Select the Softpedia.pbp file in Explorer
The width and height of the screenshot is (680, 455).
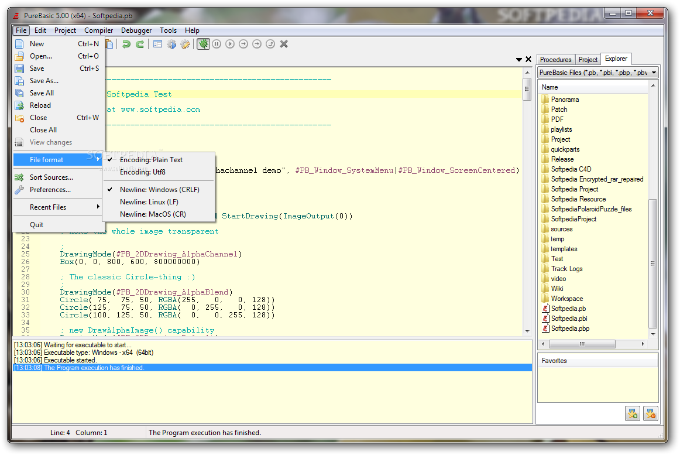click(570, 329)
